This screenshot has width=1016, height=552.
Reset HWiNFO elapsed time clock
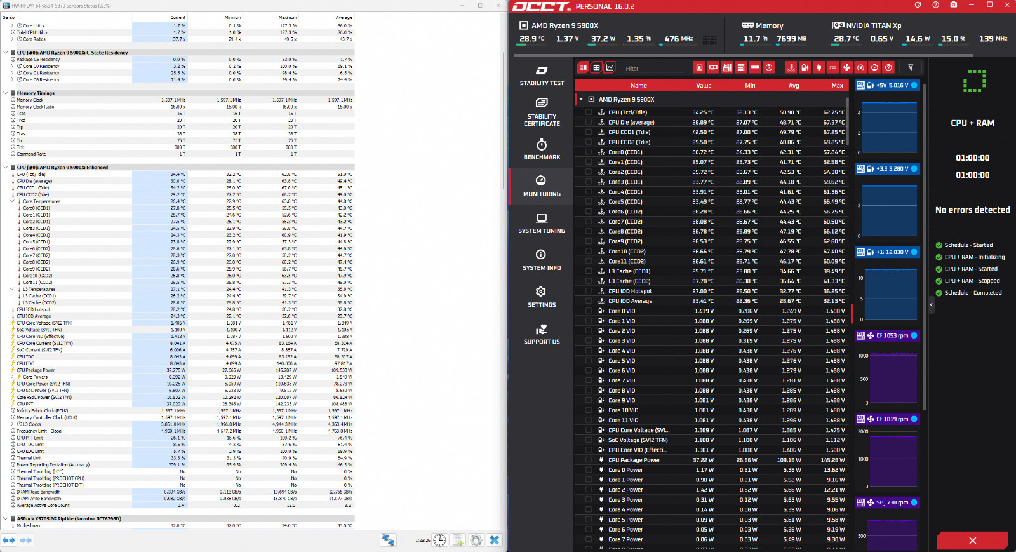coord(439,541)
